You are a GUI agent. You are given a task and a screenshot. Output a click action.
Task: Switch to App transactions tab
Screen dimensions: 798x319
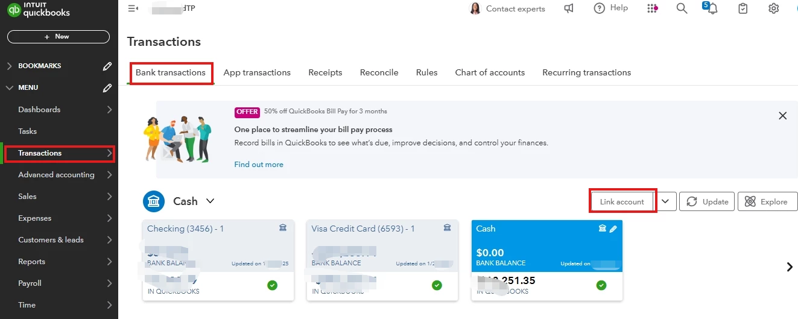(257, 72)
